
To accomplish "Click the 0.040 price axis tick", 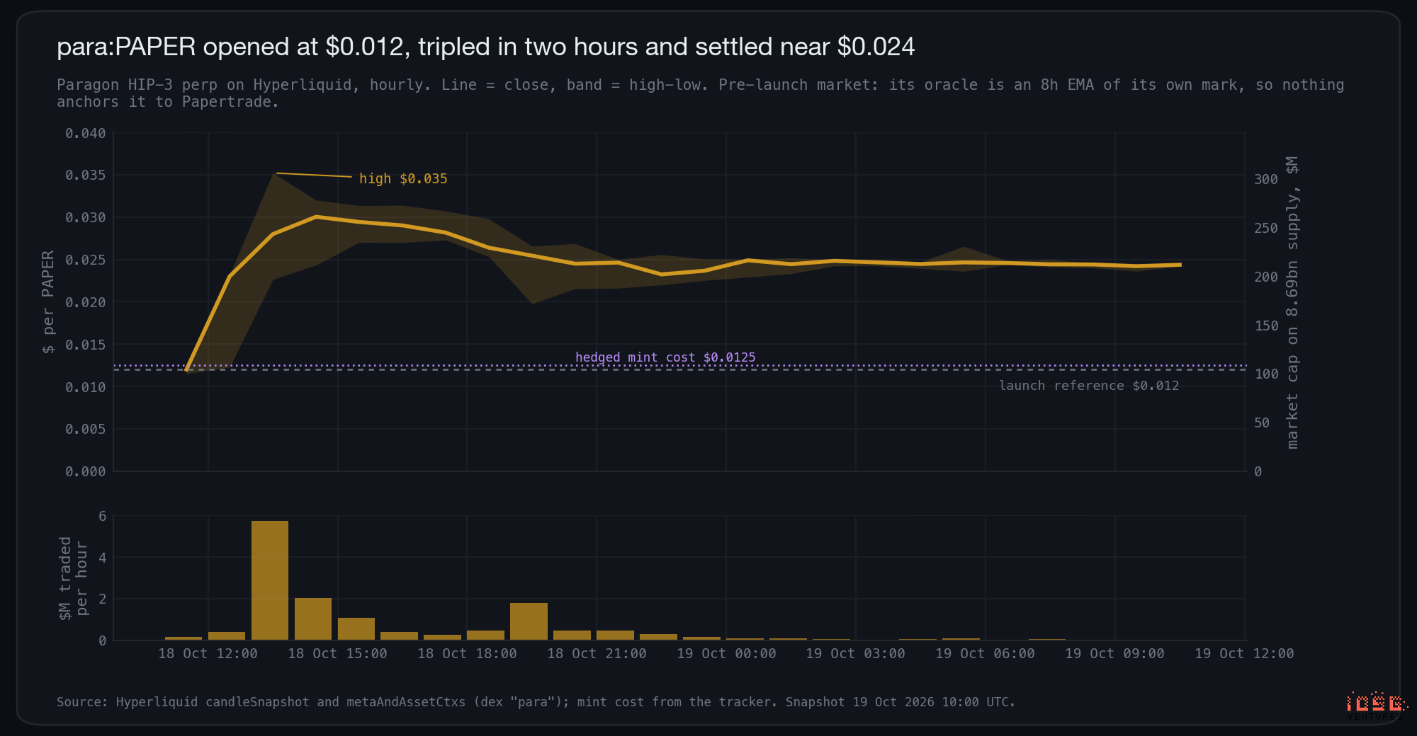I will (x=85, y=133).
